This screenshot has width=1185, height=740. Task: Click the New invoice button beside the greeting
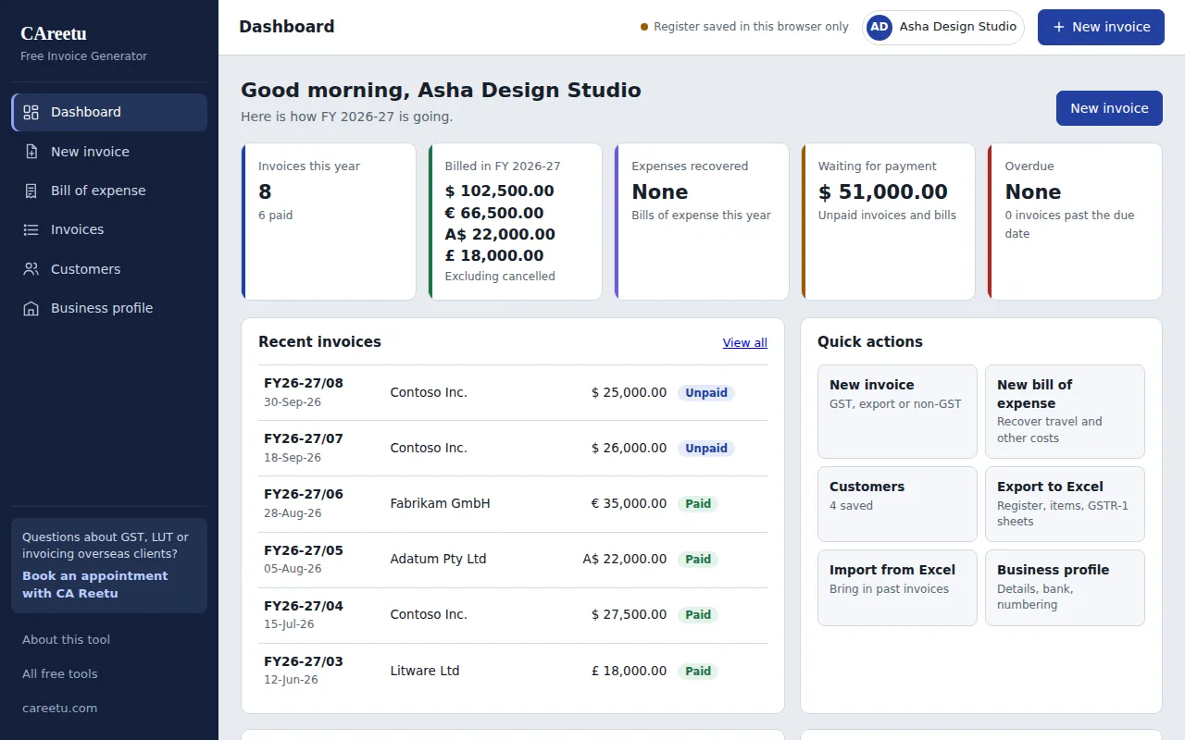1109,108
